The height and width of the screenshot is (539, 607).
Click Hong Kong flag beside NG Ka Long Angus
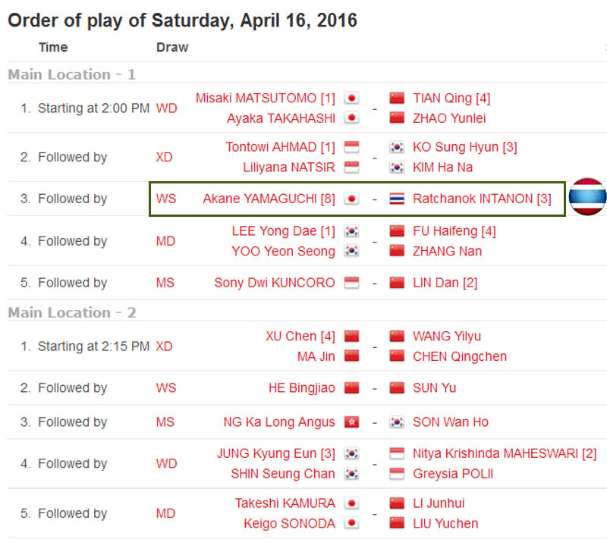click(x=351, y=421)
